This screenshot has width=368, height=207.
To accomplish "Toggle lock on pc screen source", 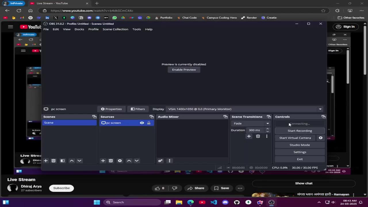I will pos(149,123).
